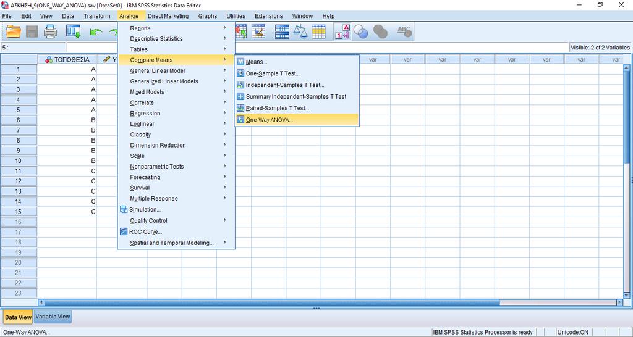
Task: Choose Means... in Compare Means submenu
Action: [x=297, y=62]
